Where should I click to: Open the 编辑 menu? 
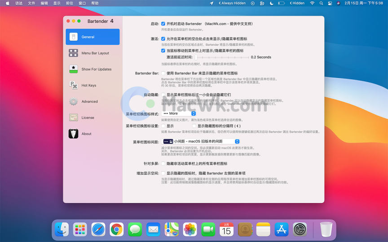pyautogui.click(x=44, y=3)
